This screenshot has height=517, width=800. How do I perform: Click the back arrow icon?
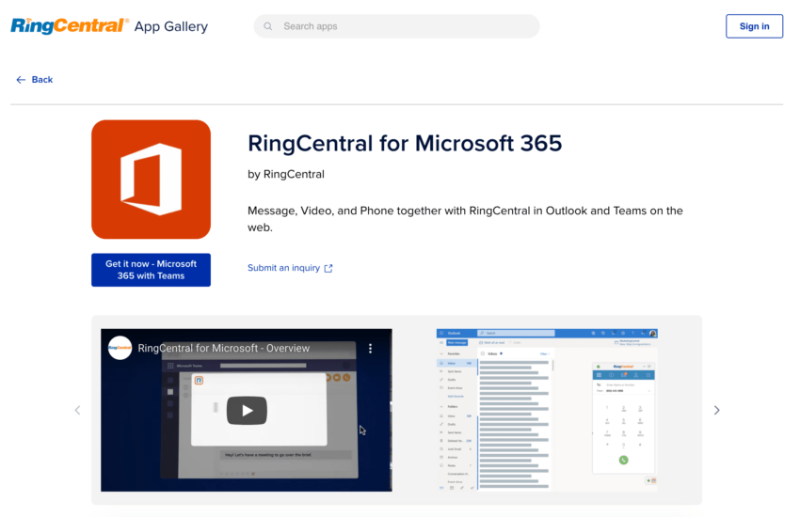tap(21, 80)
